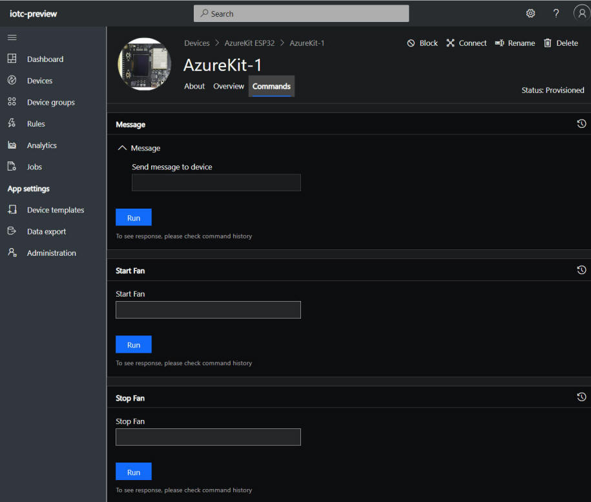Focus the Stop Fan input field
This screenshot has height=502, width=591.
208,437
